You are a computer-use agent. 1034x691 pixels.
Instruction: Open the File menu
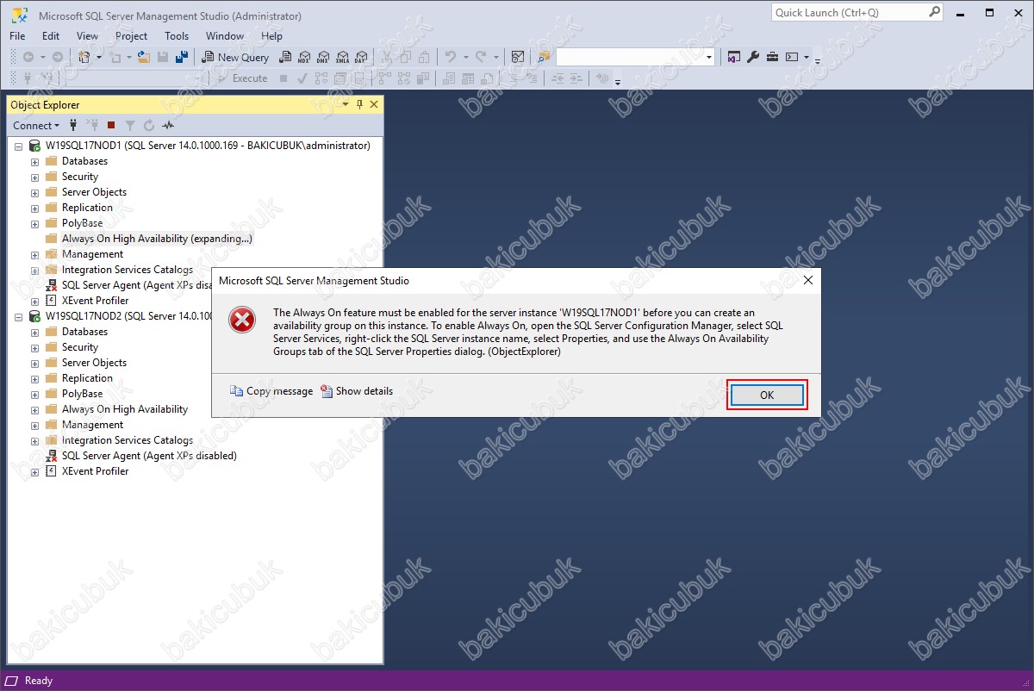[x=17, y=36]
